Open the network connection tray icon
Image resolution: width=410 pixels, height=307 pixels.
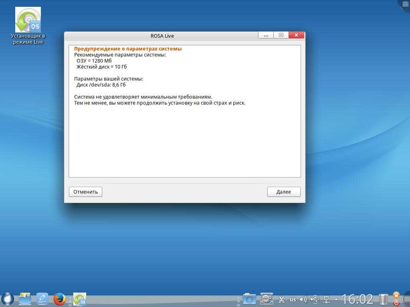(327, 299)
